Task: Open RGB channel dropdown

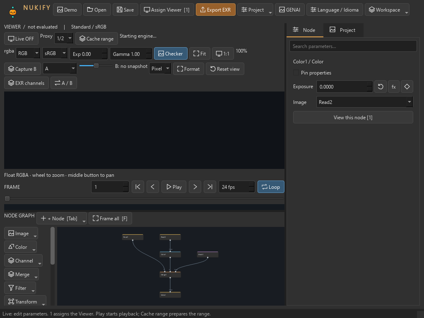Action: click(28, 53)
